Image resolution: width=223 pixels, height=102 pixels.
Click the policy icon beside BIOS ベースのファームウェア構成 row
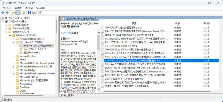[103, 68]
